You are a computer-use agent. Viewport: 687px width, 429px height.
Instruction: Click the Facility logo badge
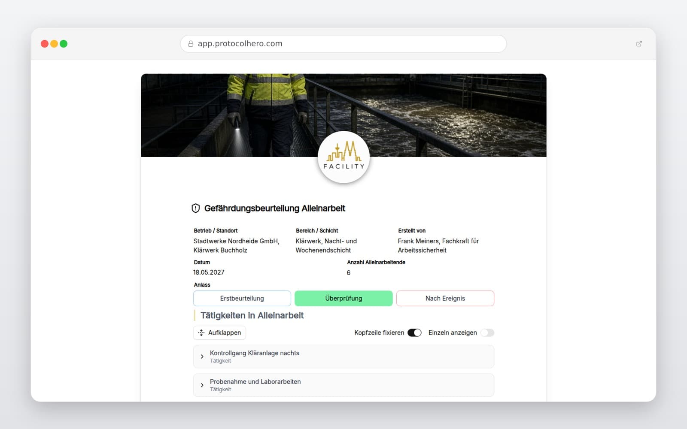click(x=343, y=157)
